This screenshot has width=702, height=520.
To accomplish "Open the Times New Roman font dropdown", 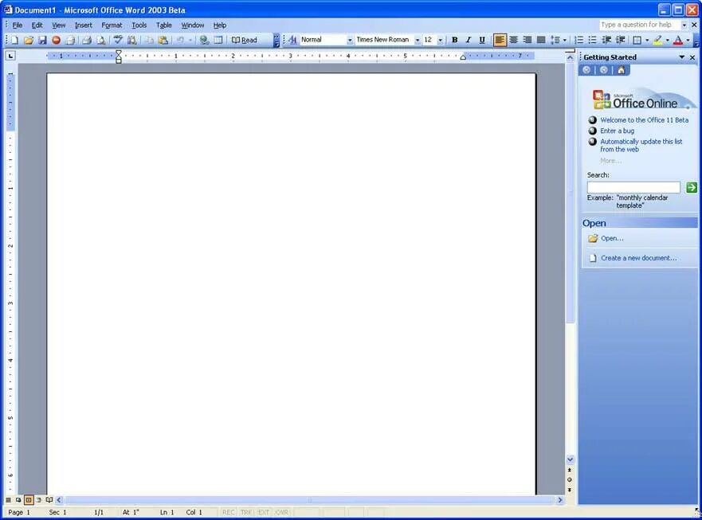I will pos(418,41).
